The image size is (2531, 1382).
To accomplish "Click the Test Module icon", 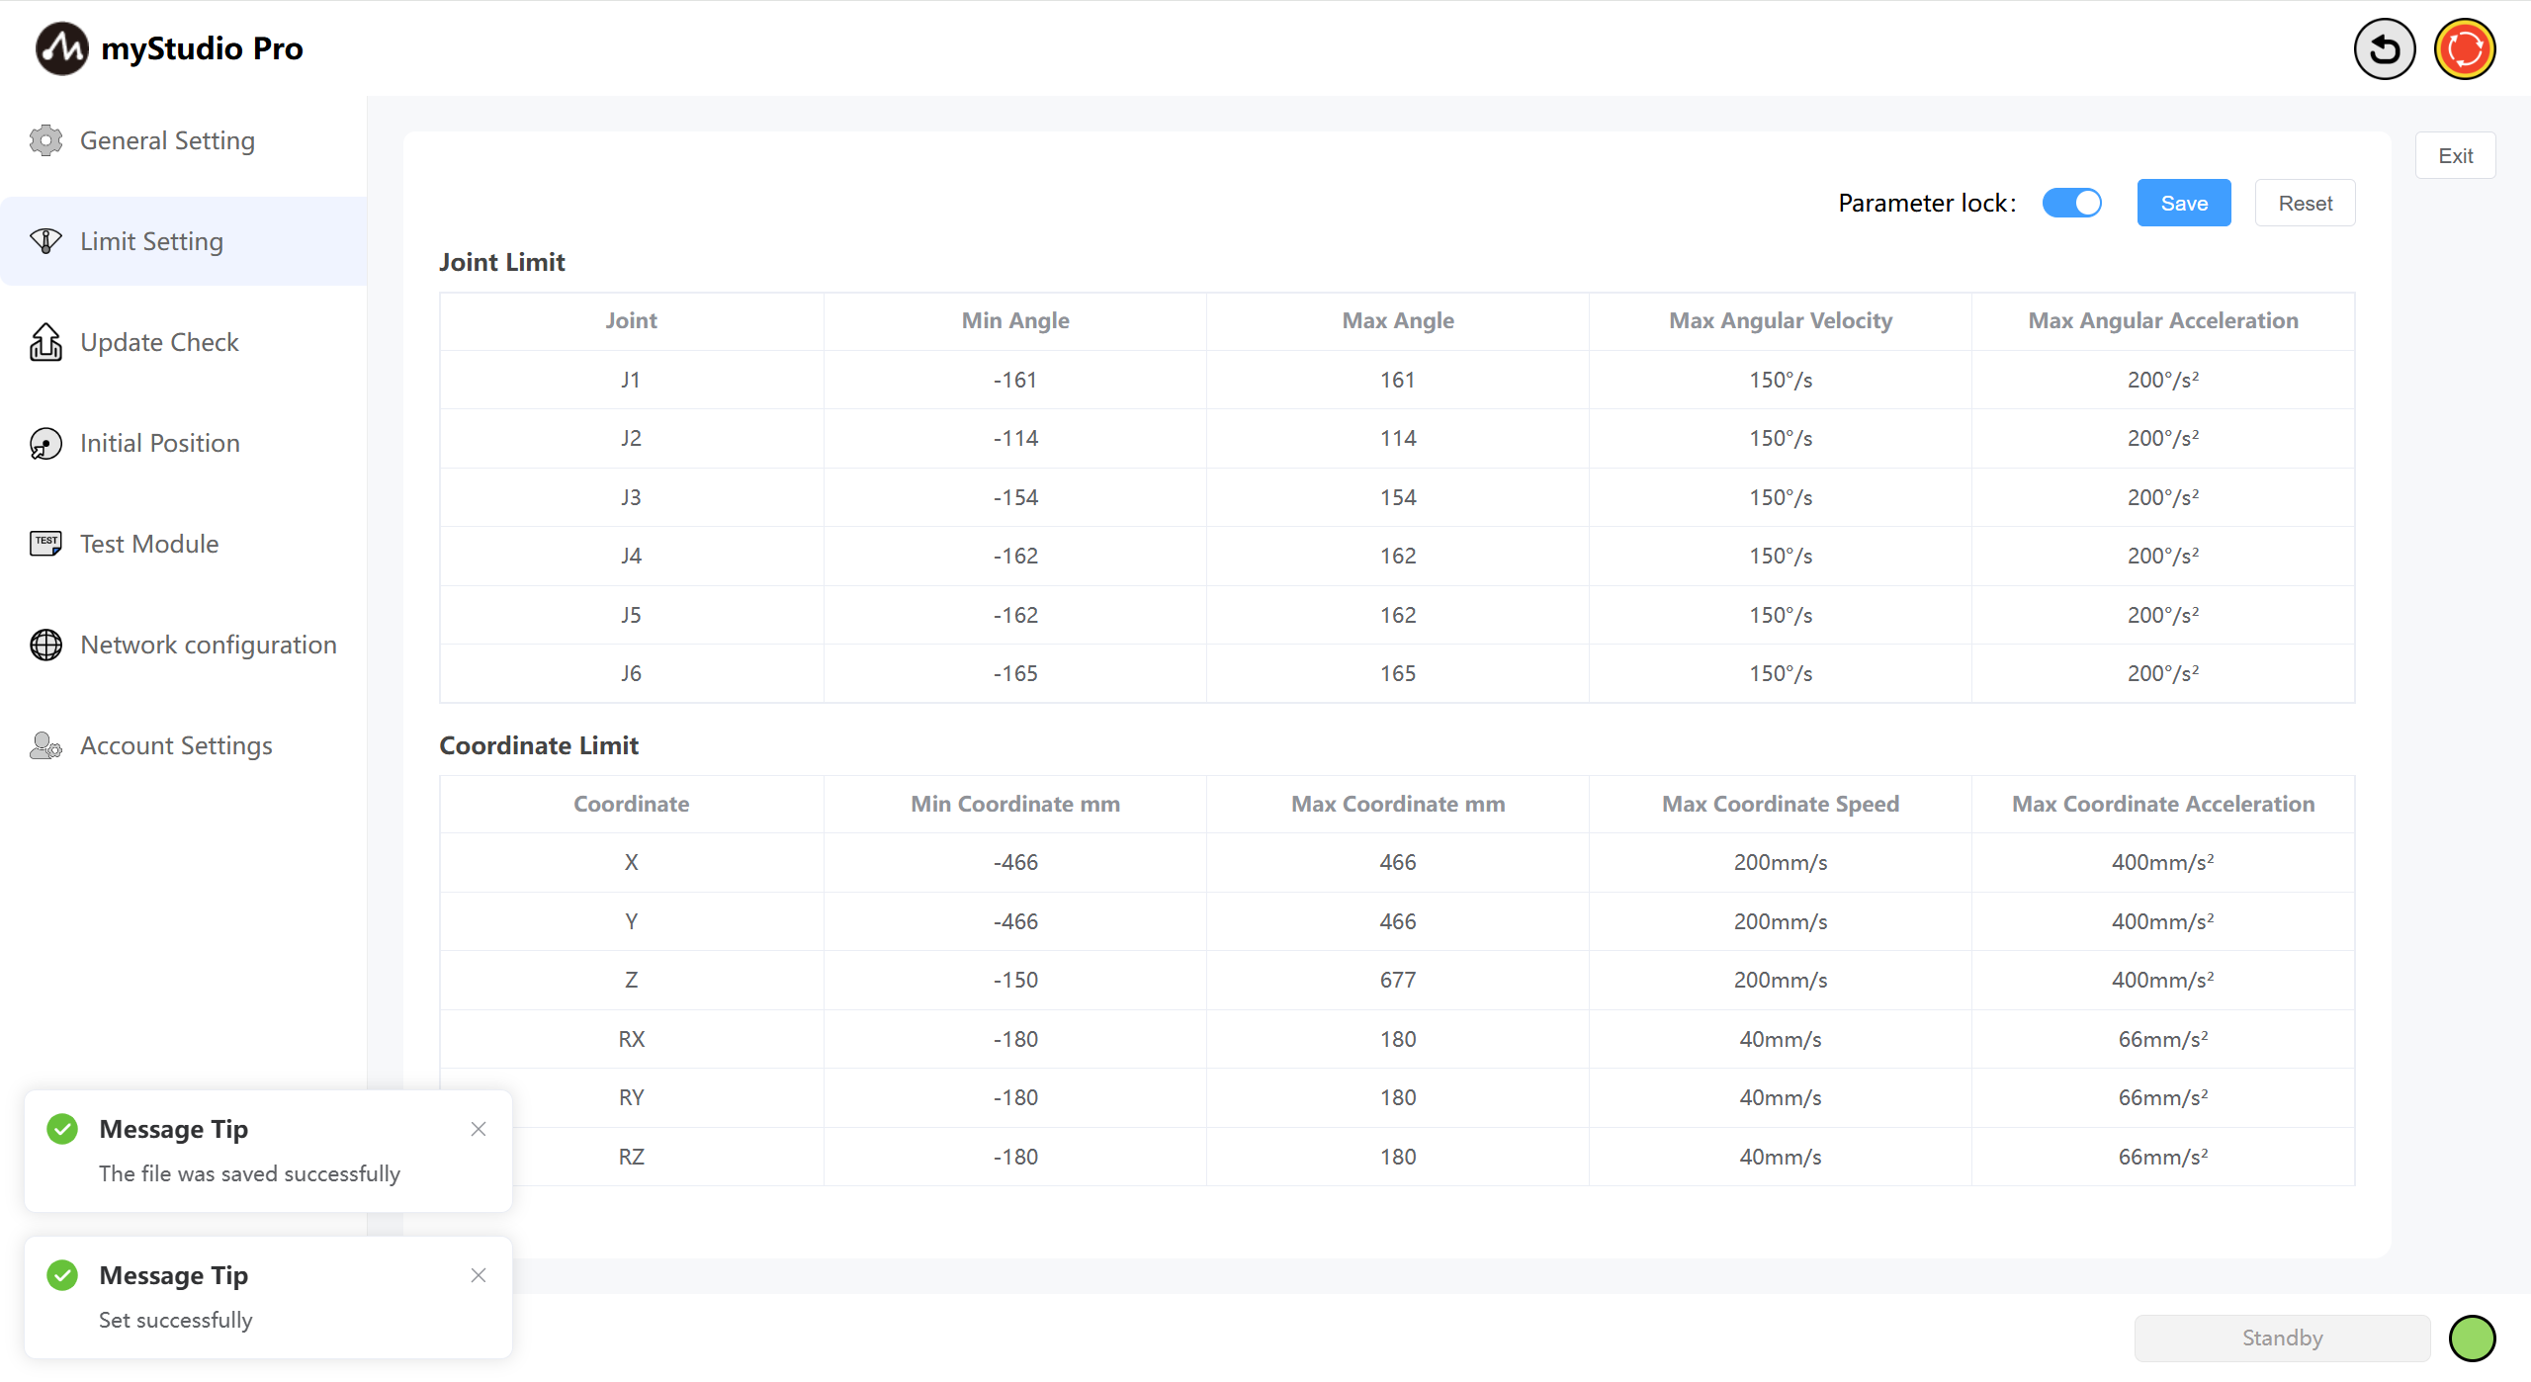I will pos(45,544).
